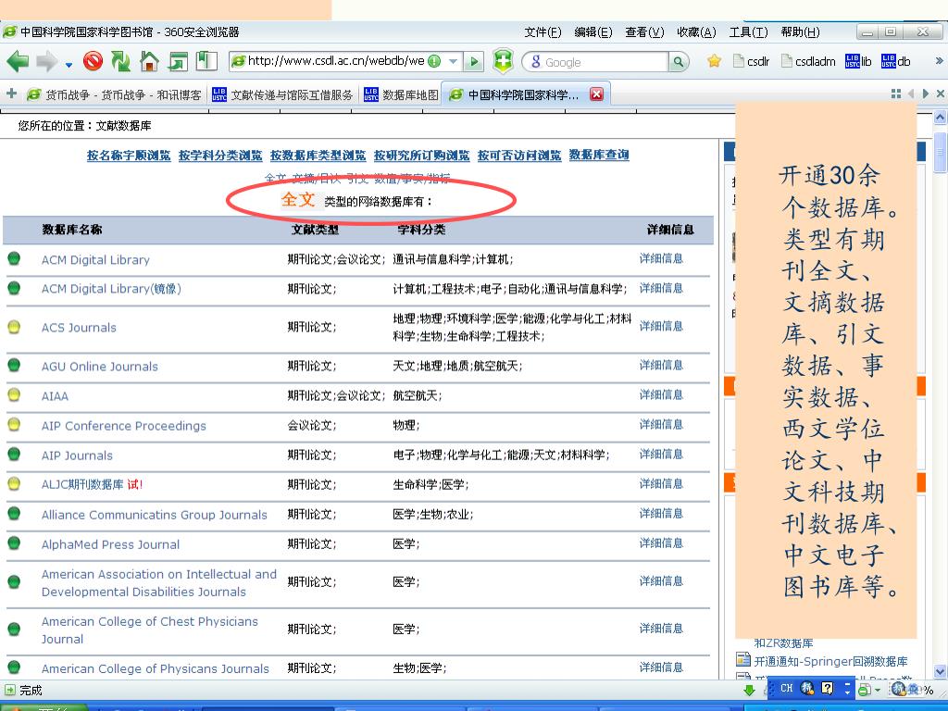Click 按研究所订购浏览 link
Image resolution: width=948 pixels, height=711 pixels.
[x=421, y=156]
